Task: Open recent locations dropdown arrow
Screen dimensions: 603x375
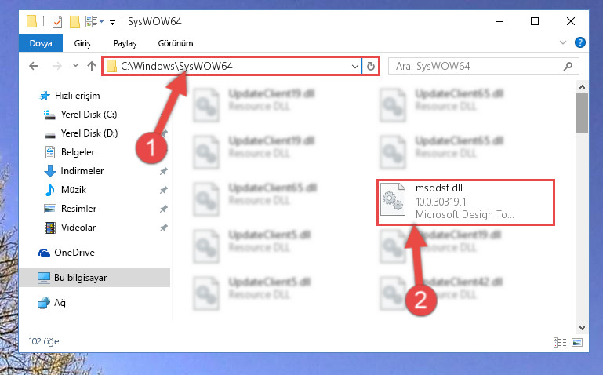Action: pos(75,66)
